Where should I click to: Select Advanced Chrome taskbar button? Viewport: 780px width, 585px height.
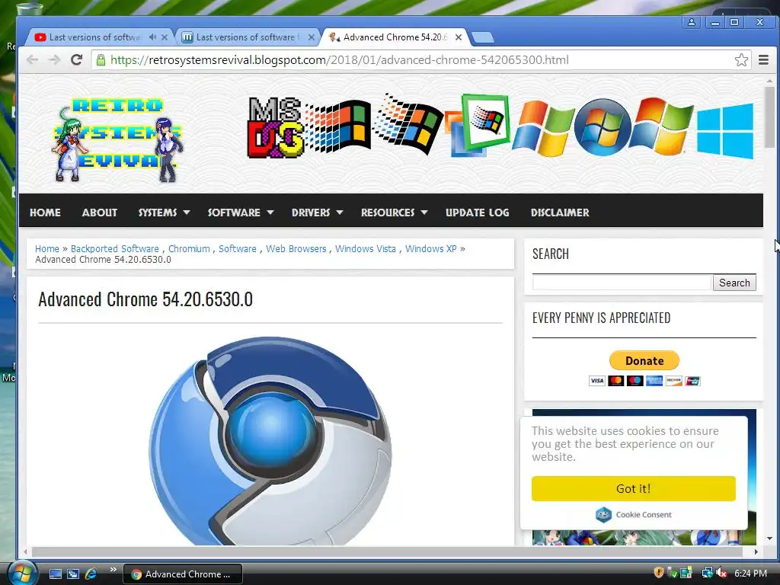point(183,574)
